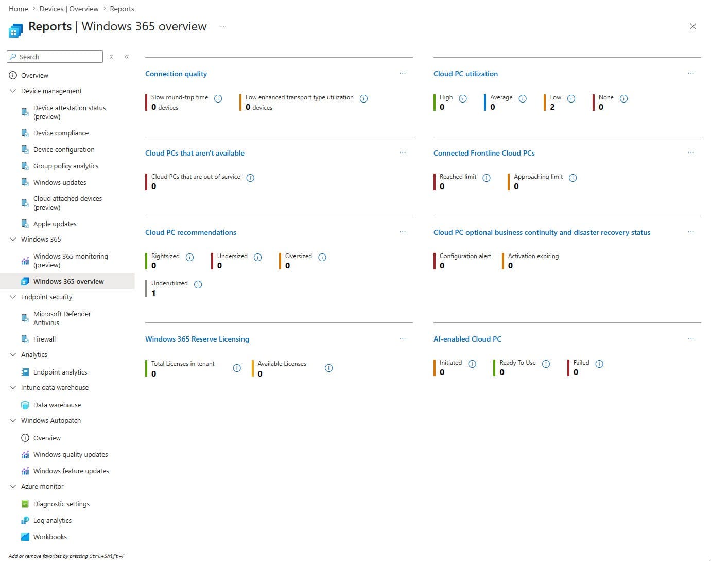Open Windows 365 monitoring (preview)
711x561 pixels.
tap(71, 261)
